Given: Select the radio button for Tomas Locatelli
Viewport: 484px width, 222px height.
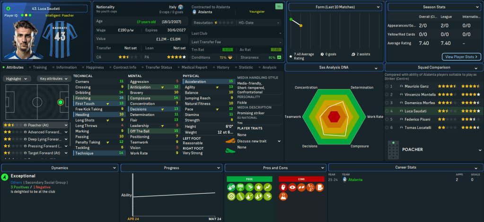Looking at the screenshot, I should (387, 128).
